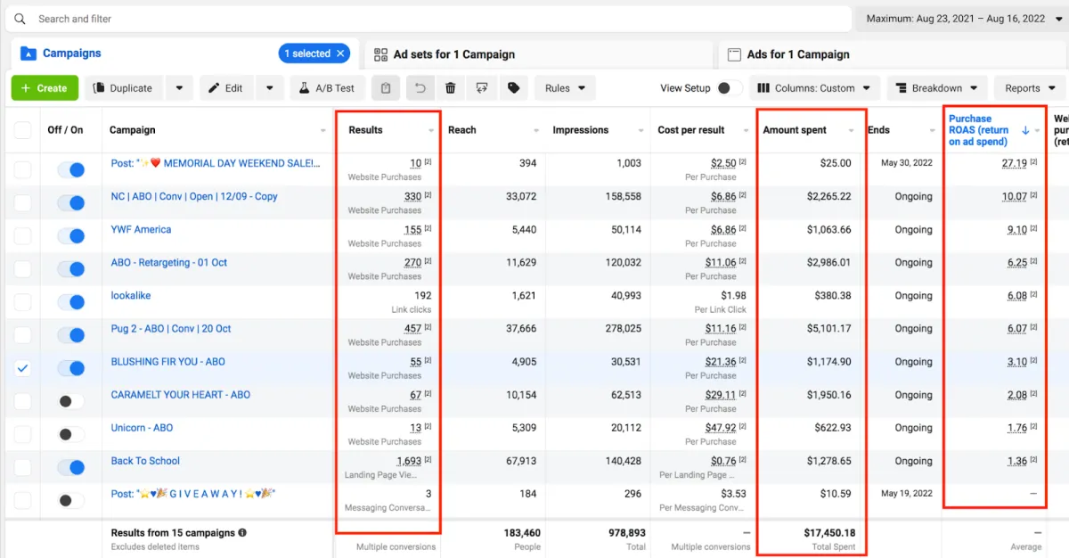Clear the '1 selected' filter chip
1069x558 pixels.
(x=340, y=53)
